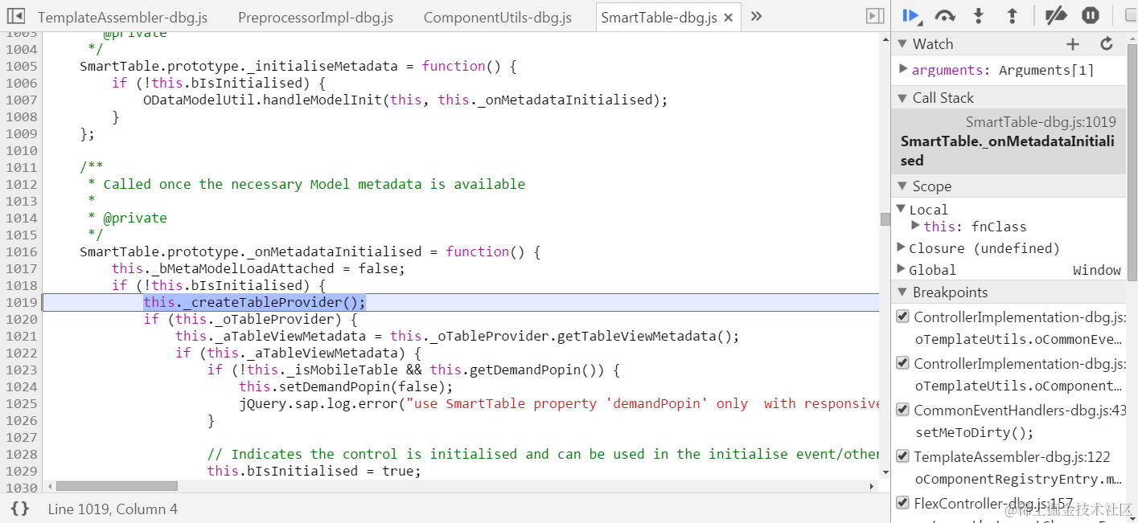
Task: Click the setDemandPopin(false) call in the code
Action: [x=346, y=386]
